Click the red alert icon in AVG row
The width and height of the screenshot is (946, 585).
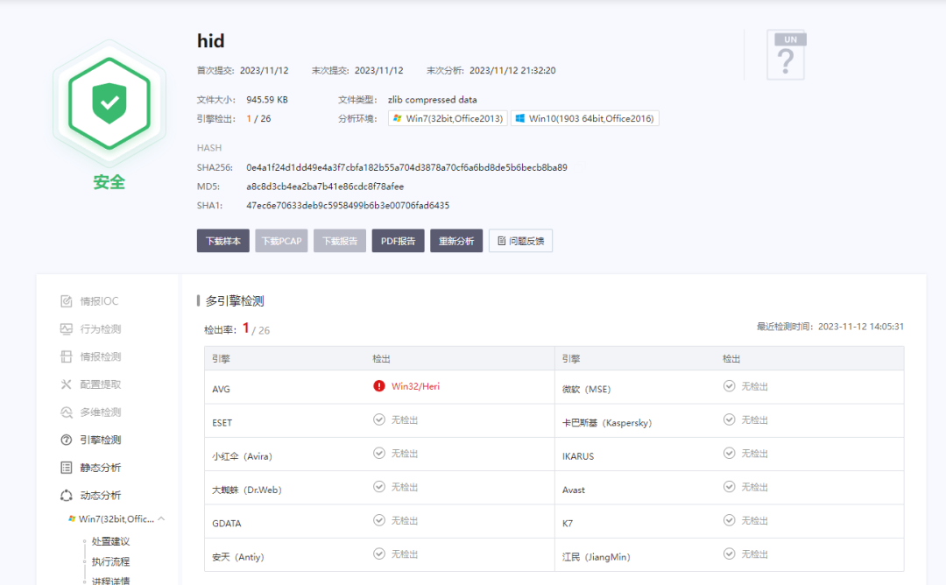(379, 386)
